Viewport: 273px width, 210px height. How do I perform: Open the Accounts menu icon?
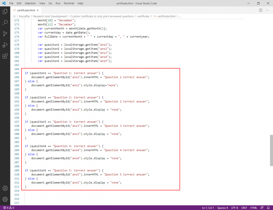pos(5,188)
